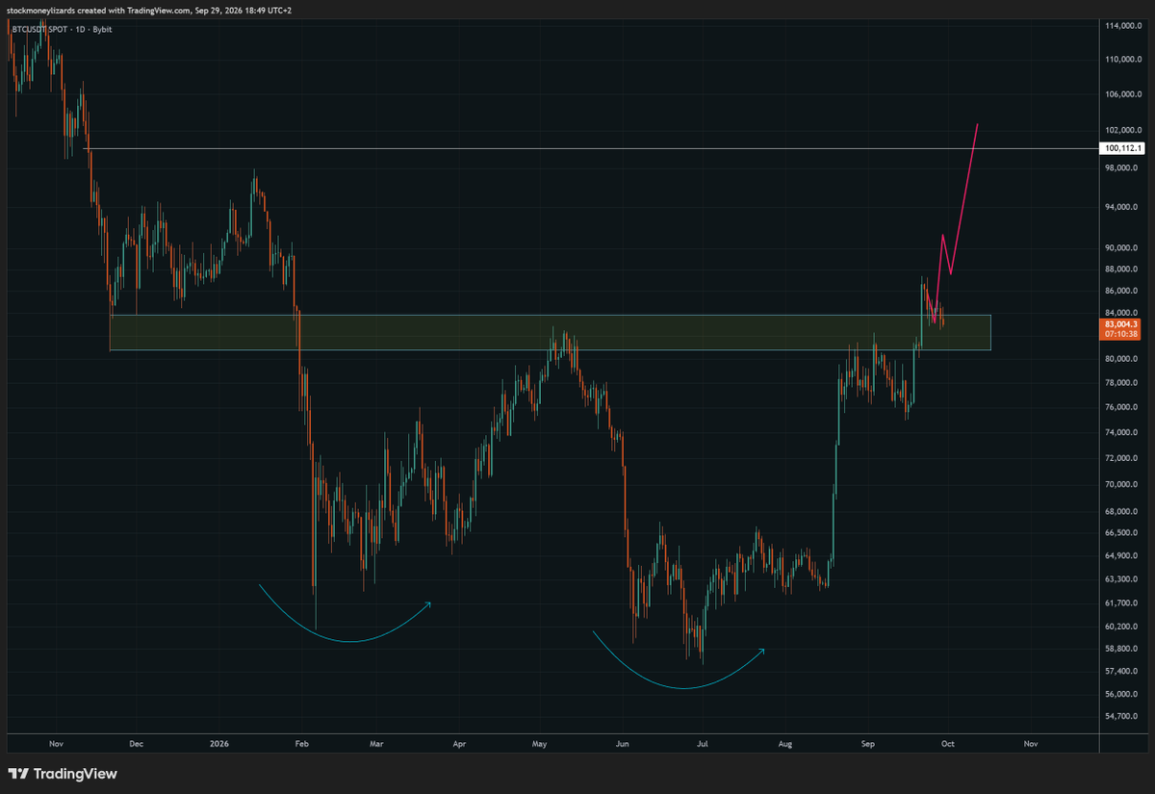Click the Feb label on time axis

coord(302,744)
